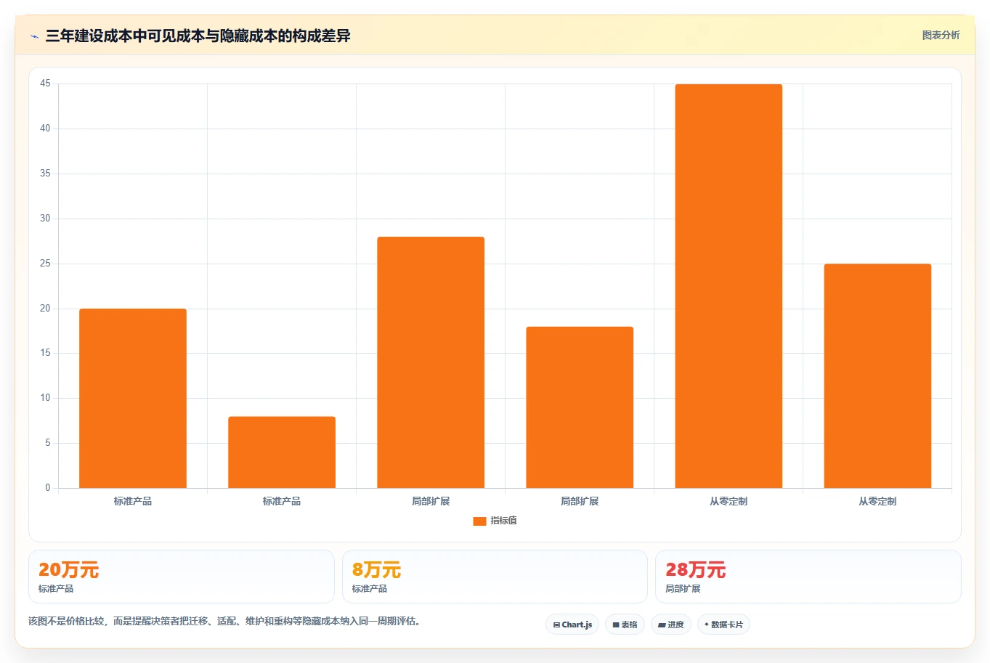The width and height of the screenshot is (990, 663).
Task: Select the 数据卡片 tag
Action: point(723,625)
